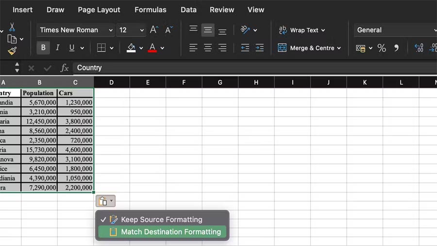
Task: Click the Increase Decimal icon
Action: click(x=419, y=48)
